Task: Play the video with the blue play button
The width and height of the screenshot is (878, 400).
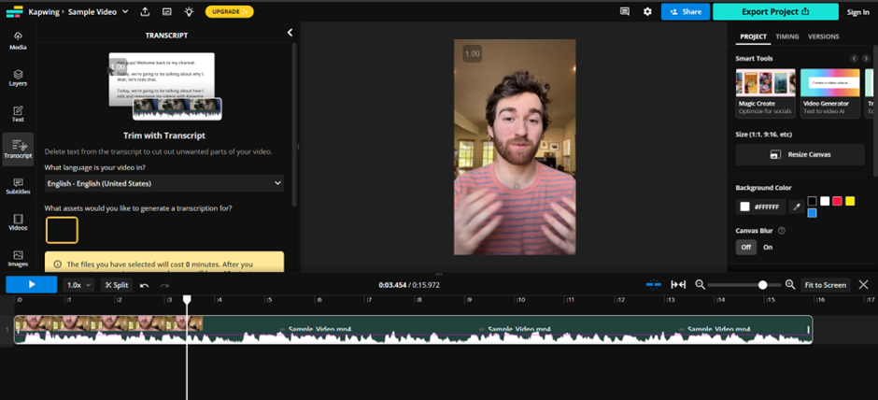Action: tap(32, 285)
